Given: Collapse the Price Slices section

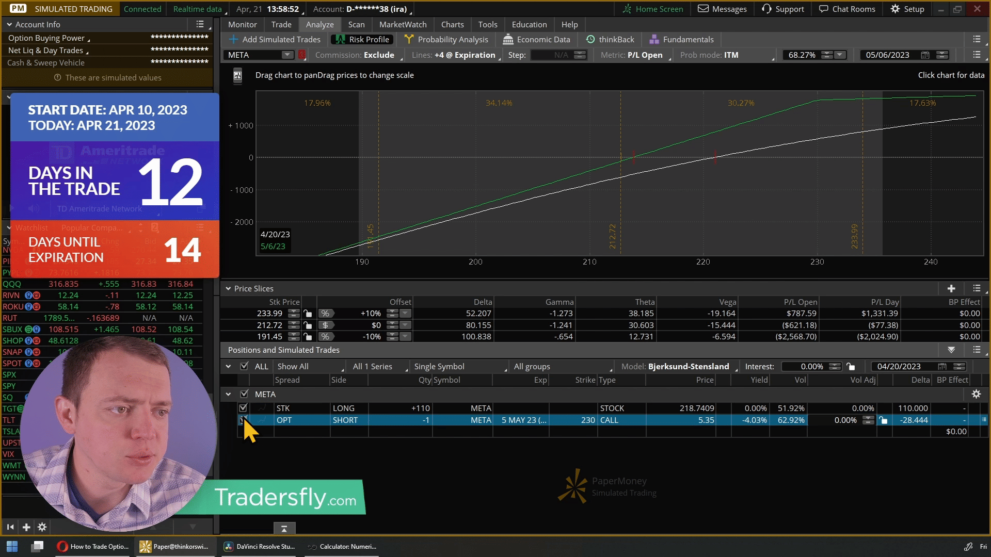Looking at the screenshot, I should click(x=228, y=288).
